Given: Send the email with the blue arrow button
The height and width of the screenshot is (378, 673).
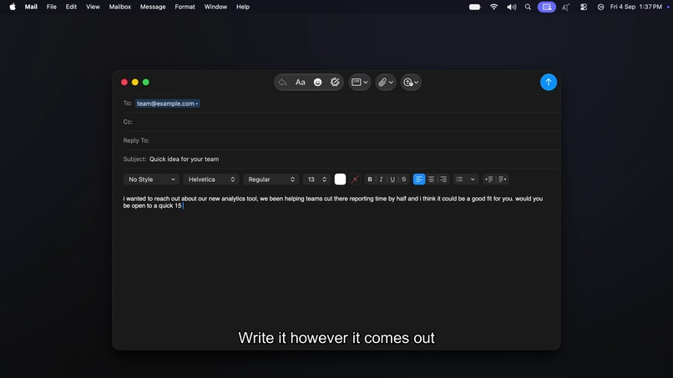Looking at the screenshot, I should coord(548,82).
